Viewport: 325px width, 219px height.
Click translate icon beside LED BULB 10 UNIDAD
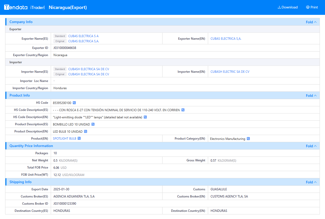point(86,131)
